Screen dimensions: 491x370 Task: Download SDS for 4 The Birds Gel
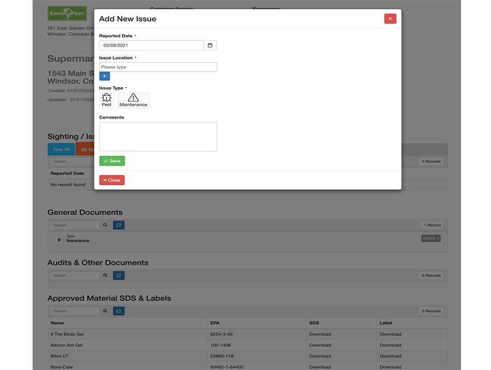click(320, 334)
